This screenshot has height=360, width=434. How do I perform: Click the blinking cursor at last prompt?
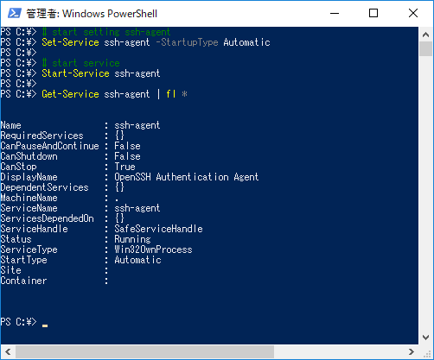pos(45,325)
